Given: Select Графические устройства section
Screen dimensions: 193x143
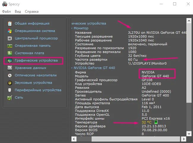Looking at the screenshot, I should click(36, 60).
